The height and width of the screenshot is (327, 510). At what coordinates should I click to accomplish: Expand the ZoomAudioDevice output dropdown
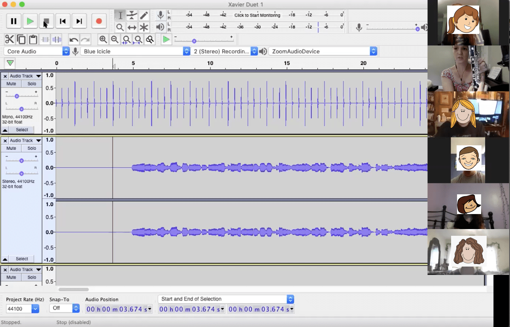[322, 51]
